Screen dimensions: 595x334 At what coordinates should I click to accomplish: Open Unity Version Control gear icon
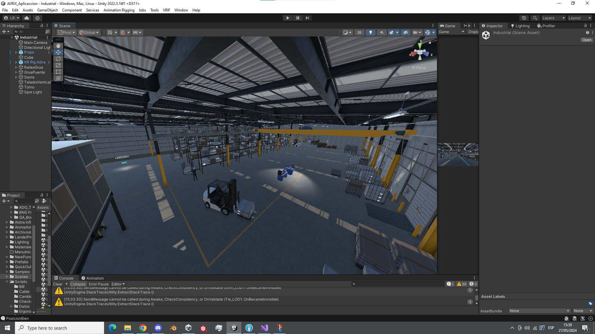click(37, 18)
